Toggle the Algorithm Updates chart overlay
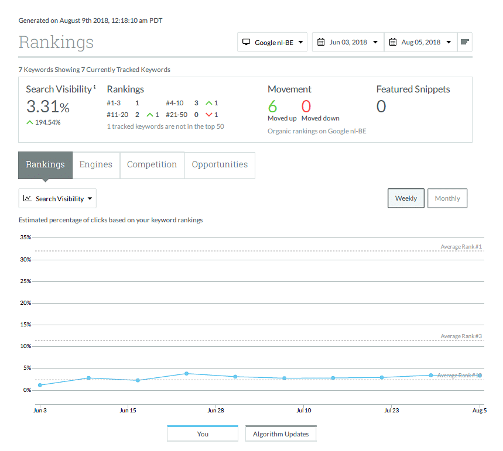Image resolution: width=503 pixels, height=451 pixels. (280, 434)
